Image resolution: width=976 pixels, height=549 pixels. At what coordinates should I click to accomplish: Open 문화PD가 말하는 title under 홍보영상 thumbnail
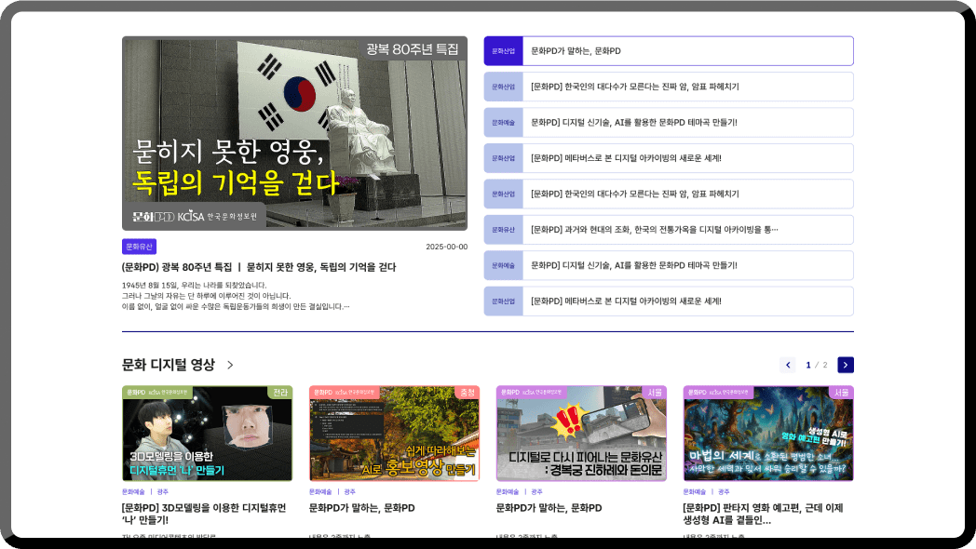pos(361,508)
